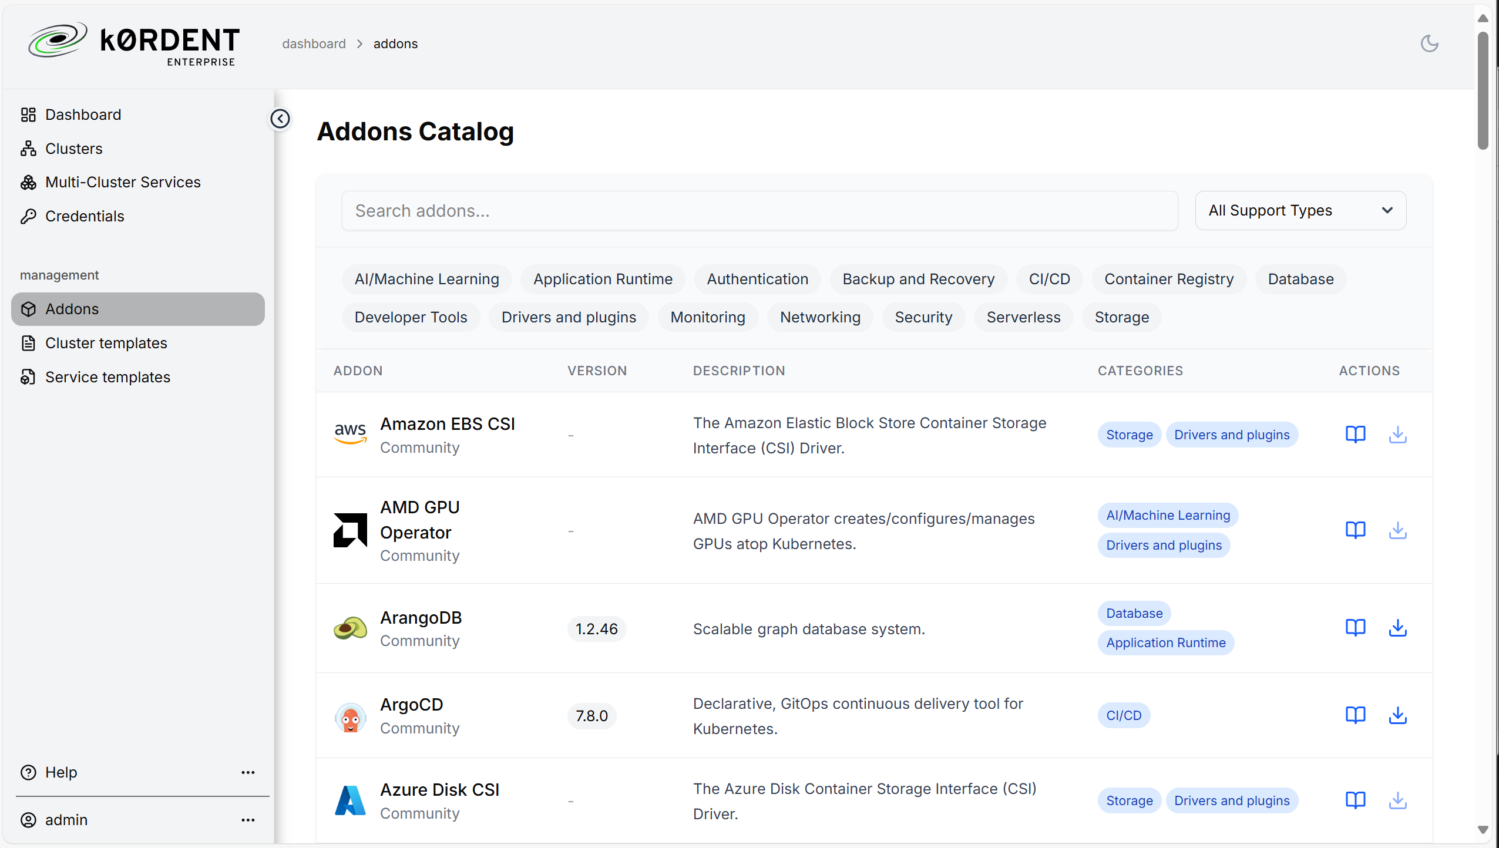Screen dimensions: 1499x848
Task: Open the All Support Types dropdown
Action: click(x=1300, y=210)
